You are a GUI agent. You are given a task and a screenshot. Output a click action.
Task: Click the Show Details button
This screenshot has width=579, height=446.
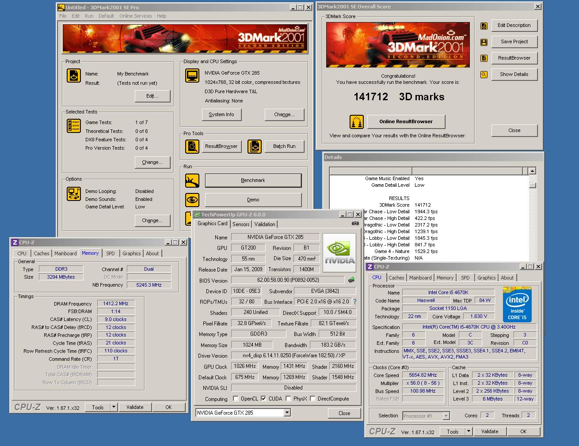(514, 75)
